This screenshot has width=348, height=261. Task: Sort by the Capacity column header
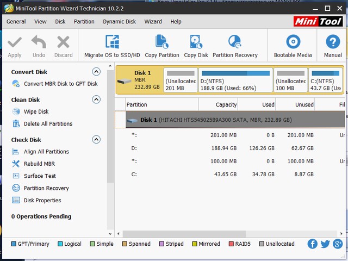click(219, 104)
